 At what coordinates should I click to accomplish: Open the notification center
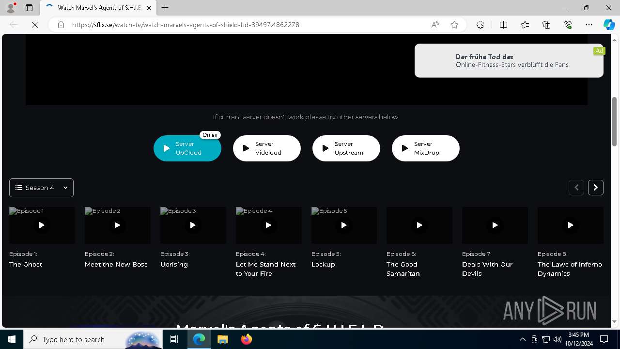point(604,339)
